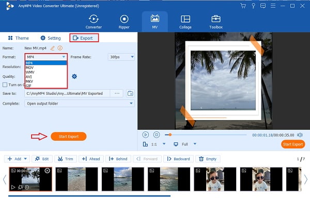The height and width of the screenshot is (201, 310).
Task: Choose MOV in format list
Action: coord(46,68)
